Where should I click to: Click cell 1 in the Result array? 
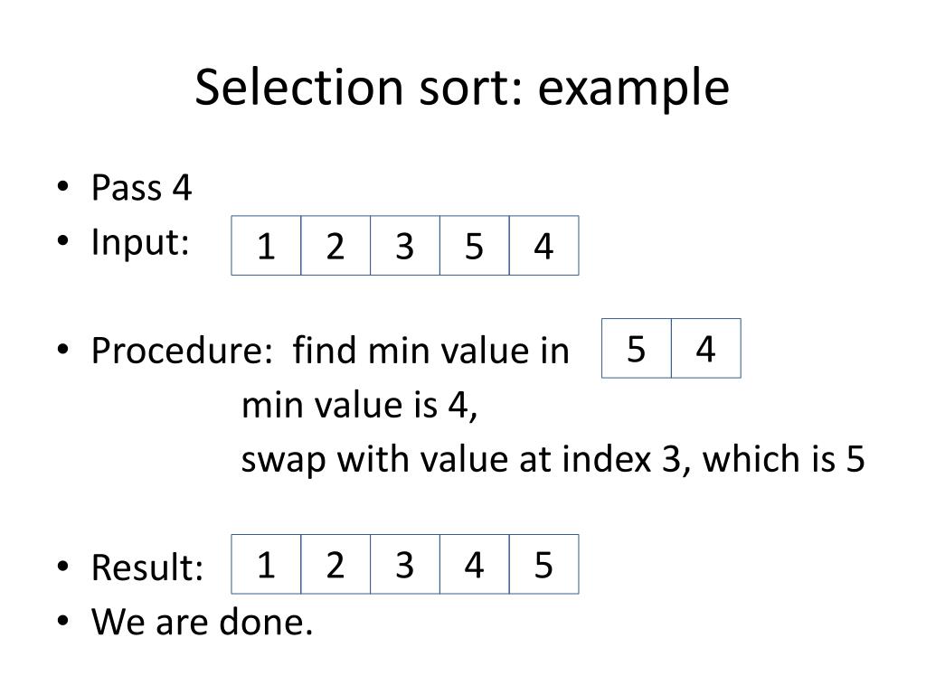click(x=266, y=565)
